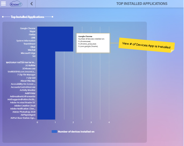Image resolution: width=184 pixels, height=146 pixels.
Task: Select the About This Mac label
Action: point(28,81)
